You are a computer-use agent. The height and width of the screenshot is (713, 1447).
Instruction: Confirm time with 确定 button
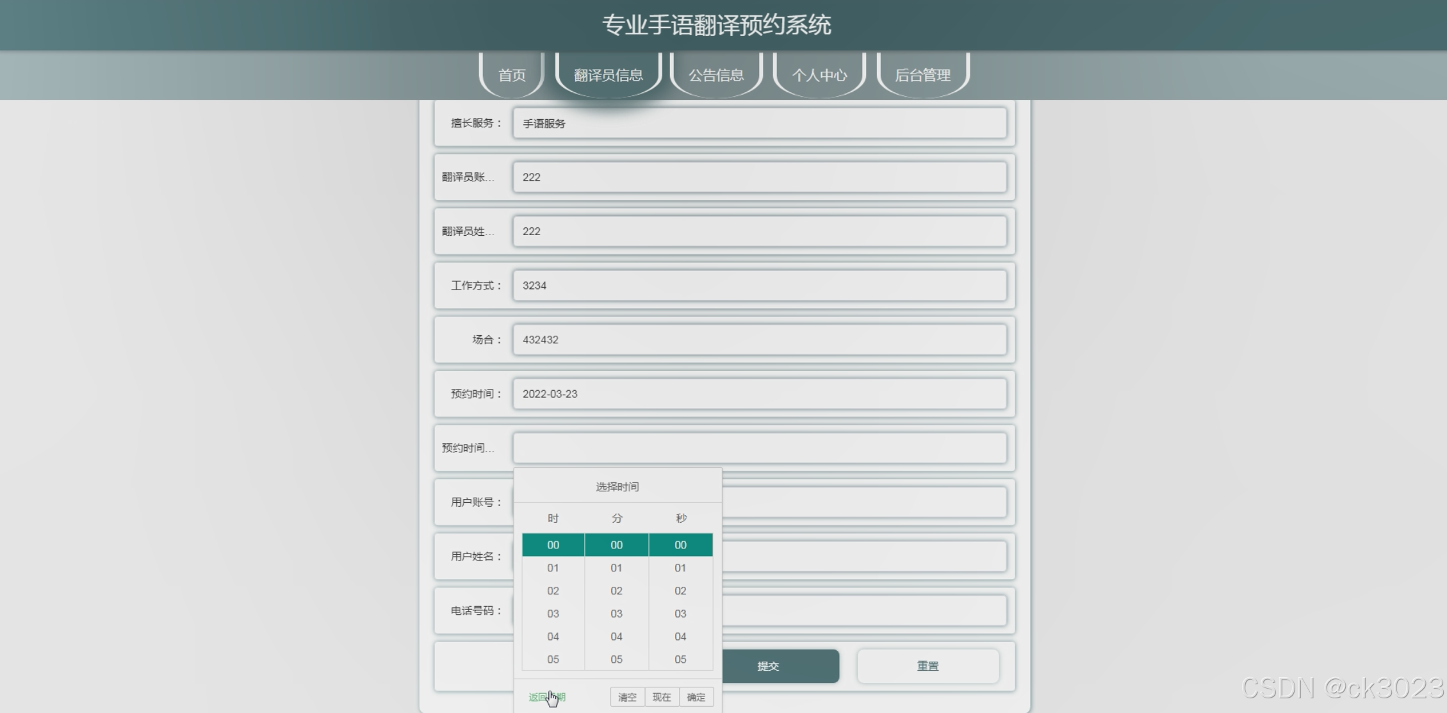696,697
